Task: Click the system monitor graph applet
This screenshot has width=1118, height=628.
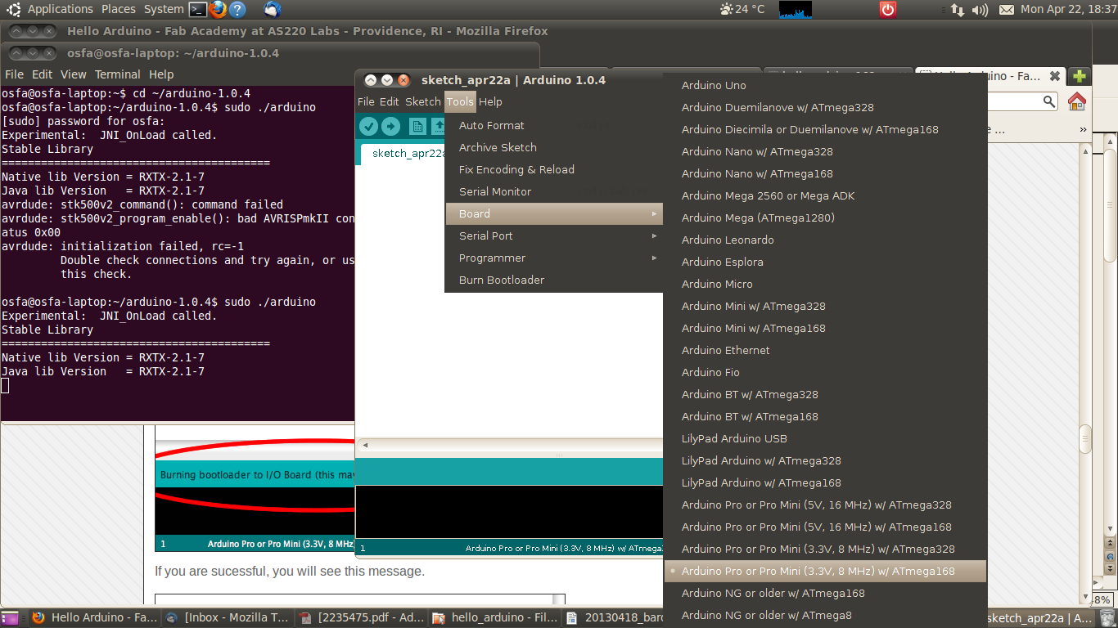Action: coord(795,9)
